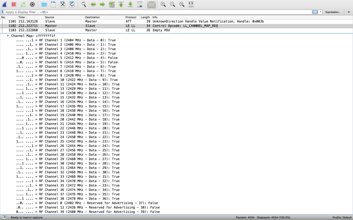Image resolution: width=353 pixels, height=220 pixels.
Task: Zoom out the main window text
Action: point(172,4)
